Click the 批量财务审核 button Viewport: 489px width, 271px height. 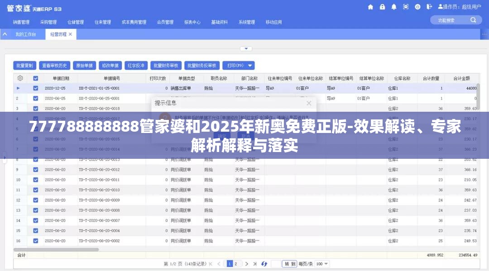pyautogui.click(x=166, y=66)
